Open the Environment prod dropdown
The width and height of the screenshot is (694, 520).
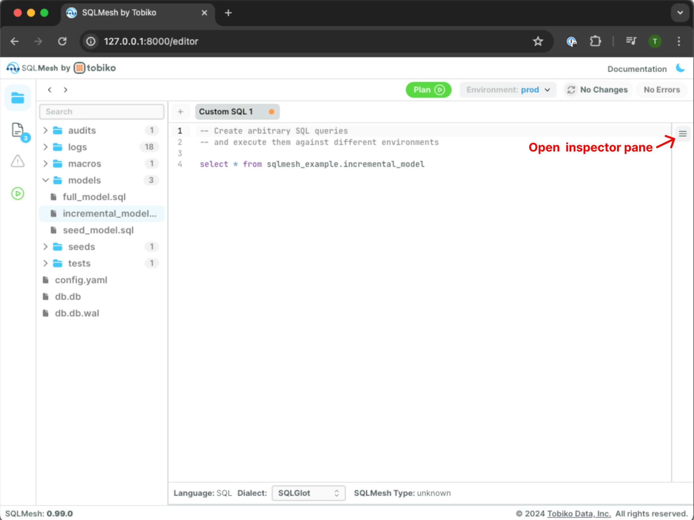point(508,90)
